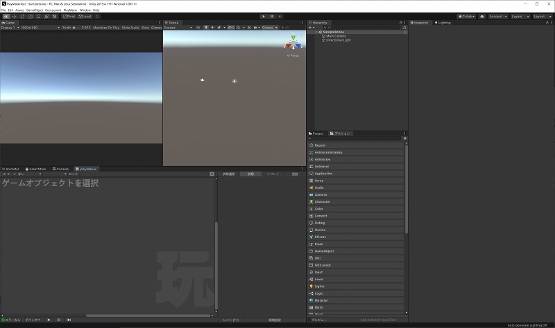Expand the Recent action category

[x=356, y=145]
